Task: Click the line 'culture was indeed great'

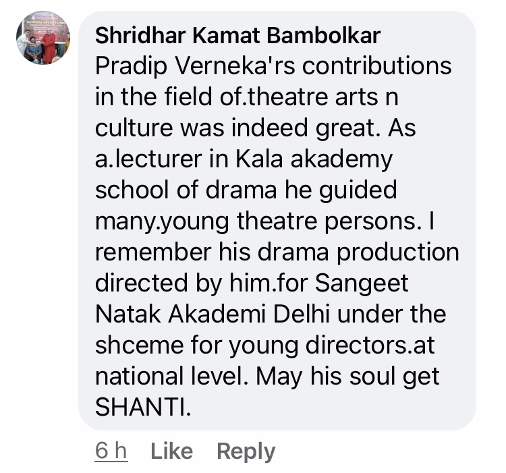Action: [255, 128]
